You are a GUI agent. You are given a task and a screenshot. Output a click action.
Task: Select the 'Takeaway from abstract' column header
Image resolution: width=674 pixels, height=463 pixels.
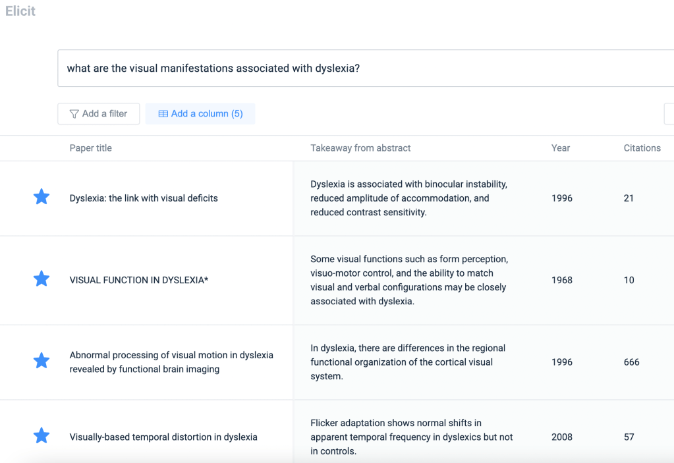tap(360, 148)
